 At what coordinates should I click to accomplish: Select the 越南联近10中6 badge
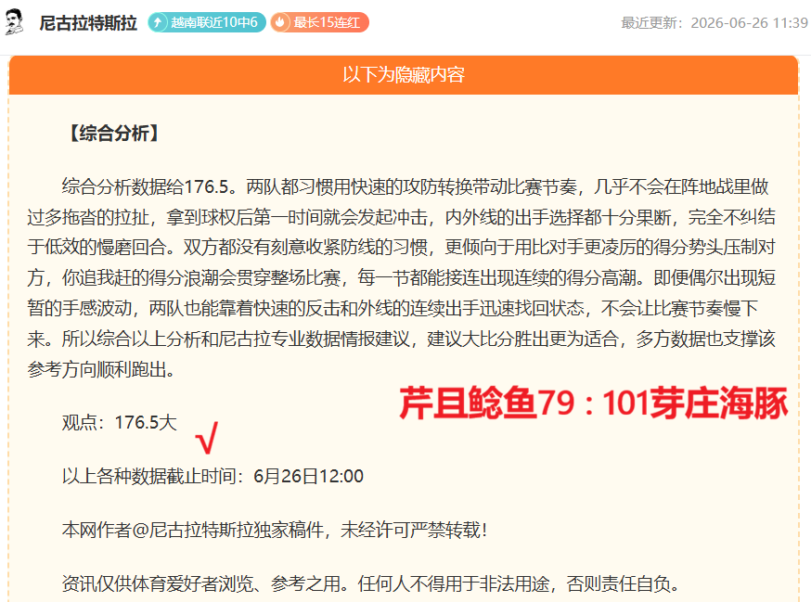pyautogui.click(x=207, y=22)
